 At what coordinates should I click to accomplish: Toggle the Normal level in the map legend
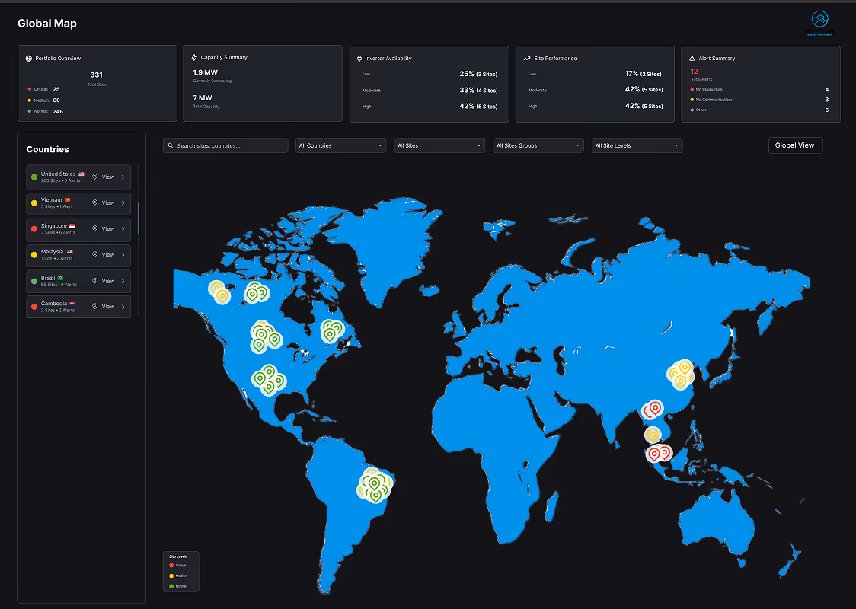click(177, 585)
